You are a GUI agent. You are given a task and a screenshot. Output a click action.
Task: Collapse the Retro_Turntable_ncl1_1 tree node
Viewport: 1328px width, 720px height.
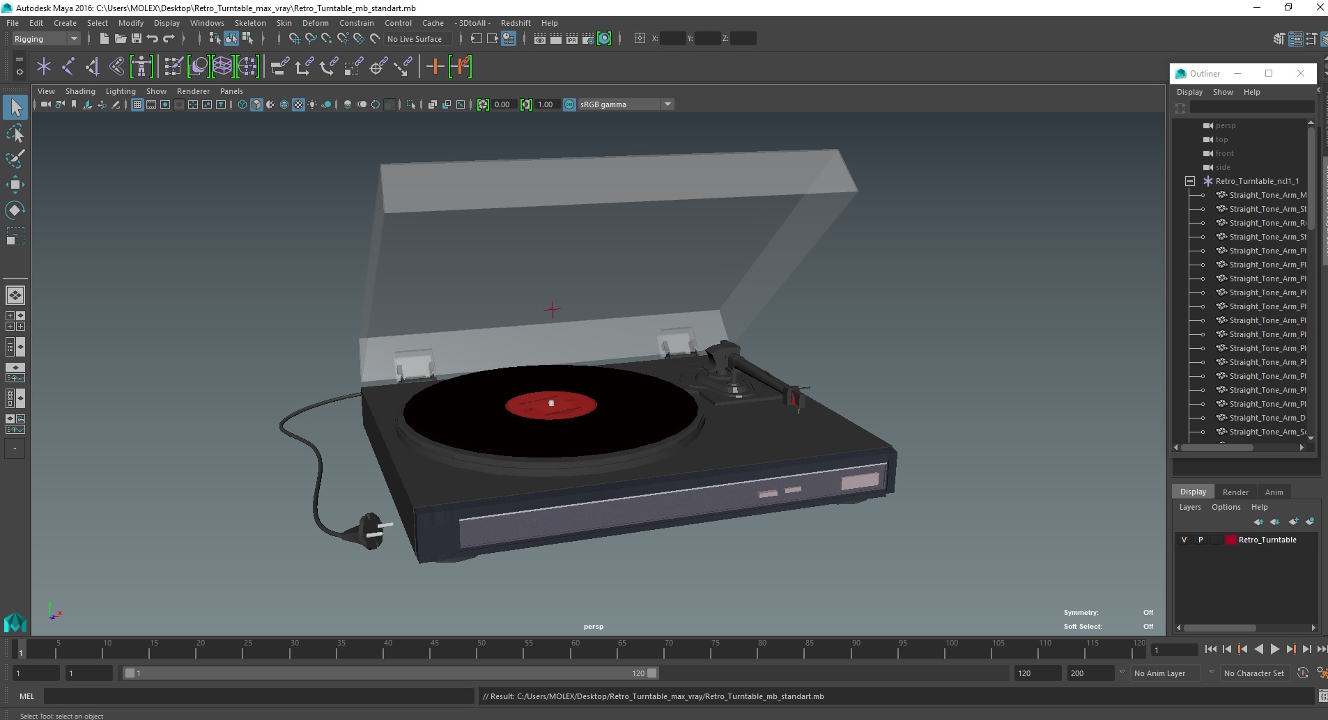point(1190,181)
